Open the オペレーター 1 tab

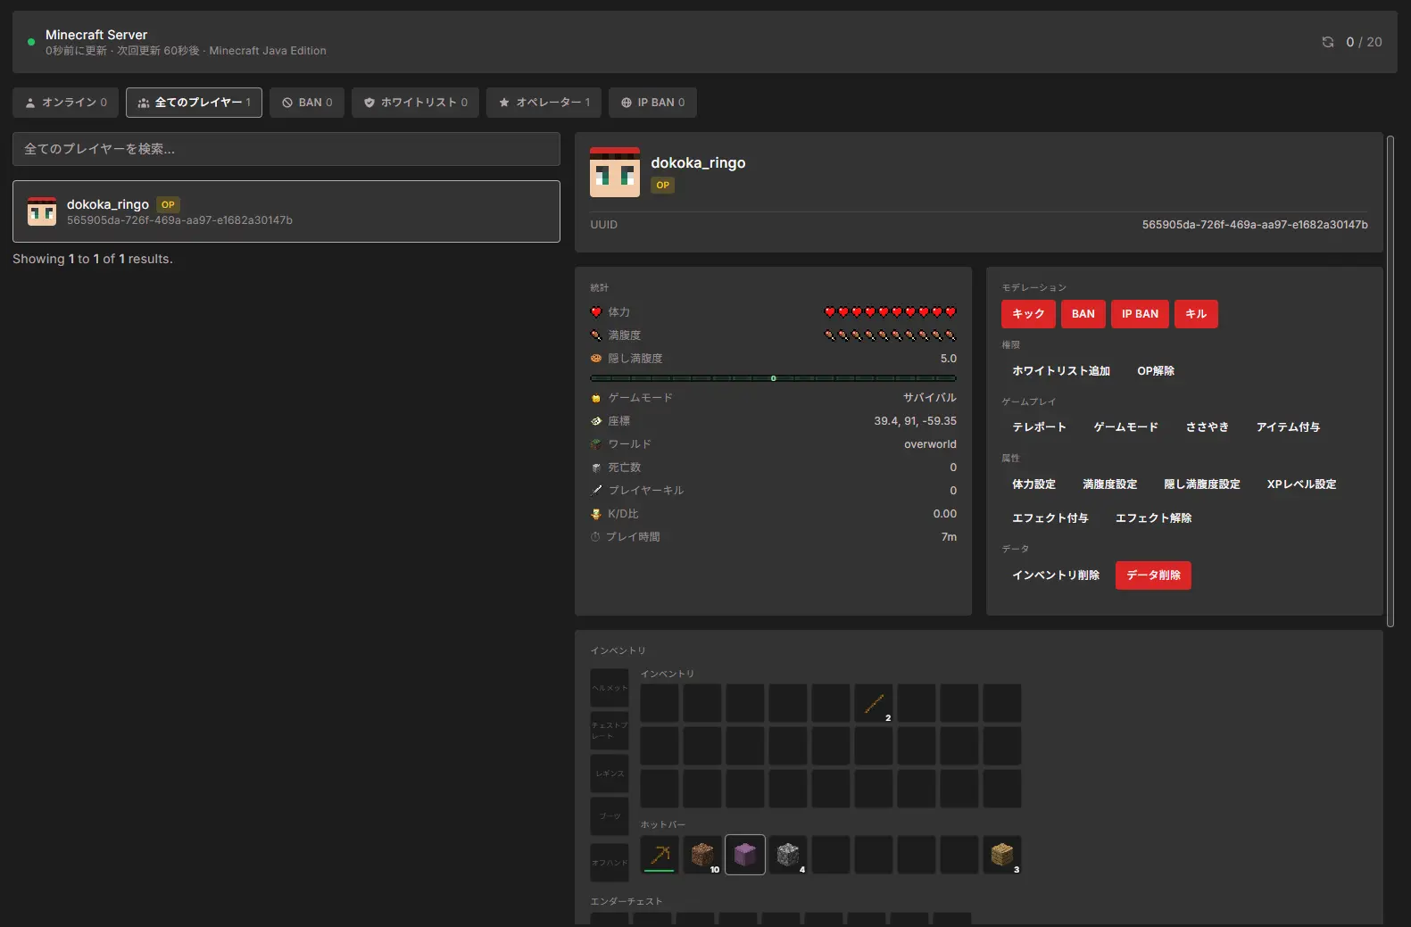(544, 103)
